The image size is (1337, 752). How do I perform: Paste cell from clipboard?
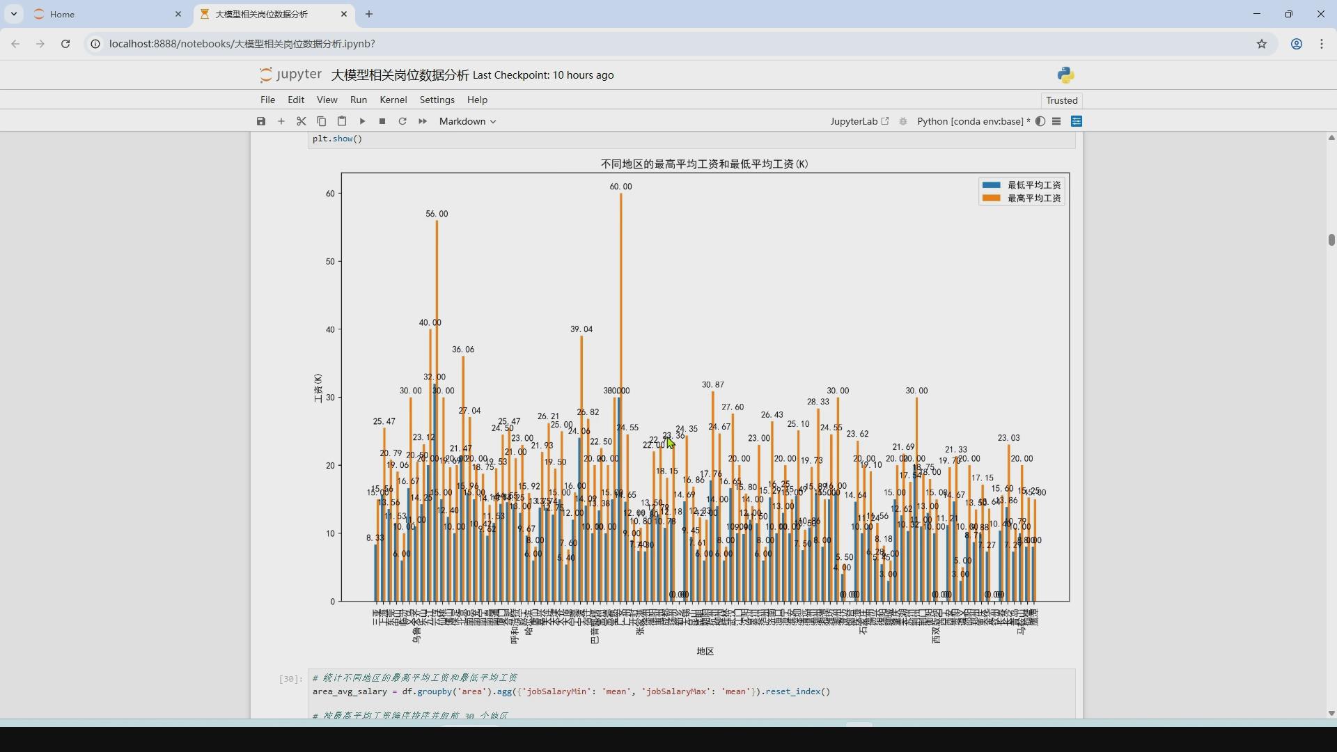coord(342,121)
